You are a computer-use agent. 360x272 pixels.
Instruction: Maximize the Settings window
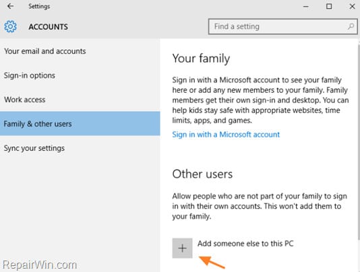329,6
